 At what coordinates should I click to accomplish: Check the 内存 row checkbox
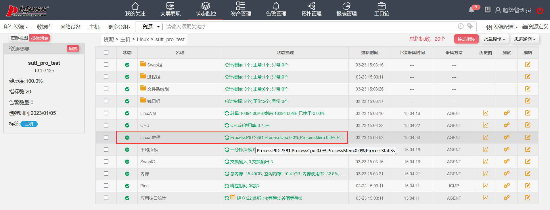pyautogui.click(x=106, y=174)
